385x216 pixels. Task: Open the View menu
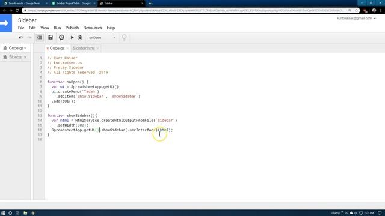[x=45, y=28]
